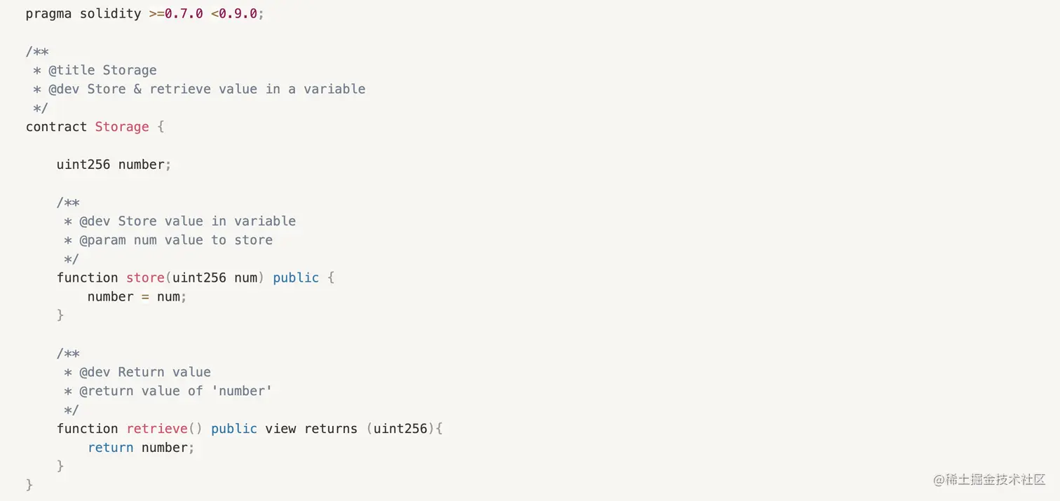Click the 0.9.0 version number
1060x501 pixels.
tap(238, 13)
